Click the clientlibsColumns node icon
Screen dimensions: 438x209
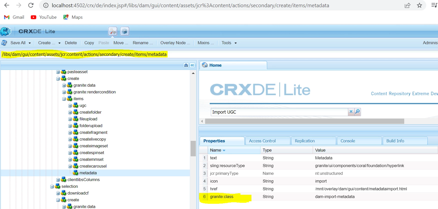(x=64, y=179)
